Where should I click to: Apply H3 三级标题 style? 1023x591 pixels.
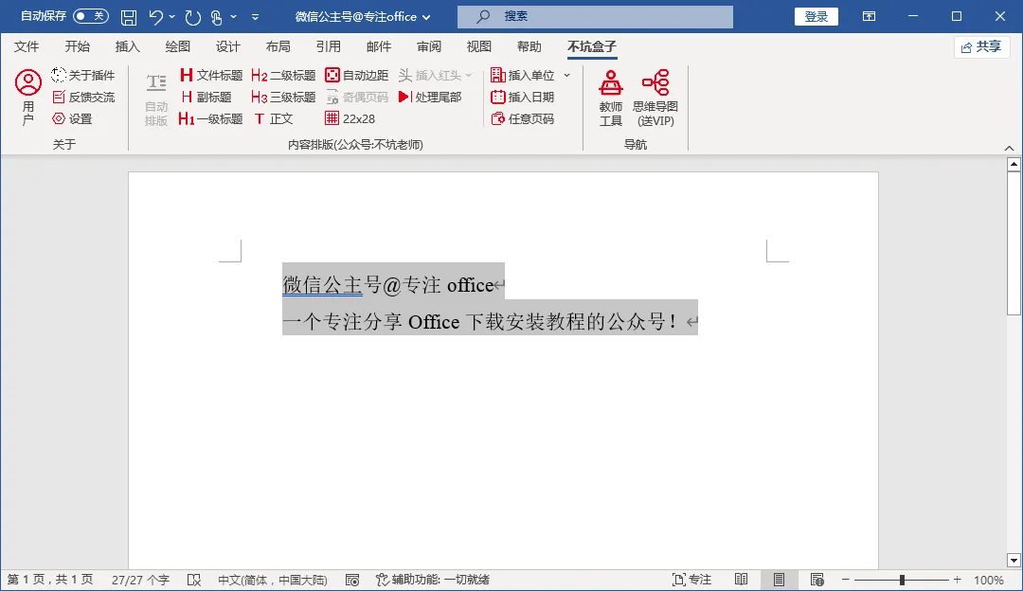283,97
